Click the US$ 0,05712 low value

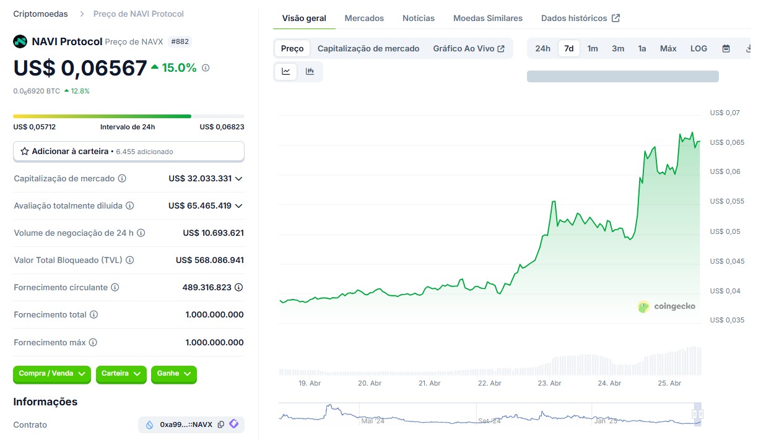coord(35,127)
